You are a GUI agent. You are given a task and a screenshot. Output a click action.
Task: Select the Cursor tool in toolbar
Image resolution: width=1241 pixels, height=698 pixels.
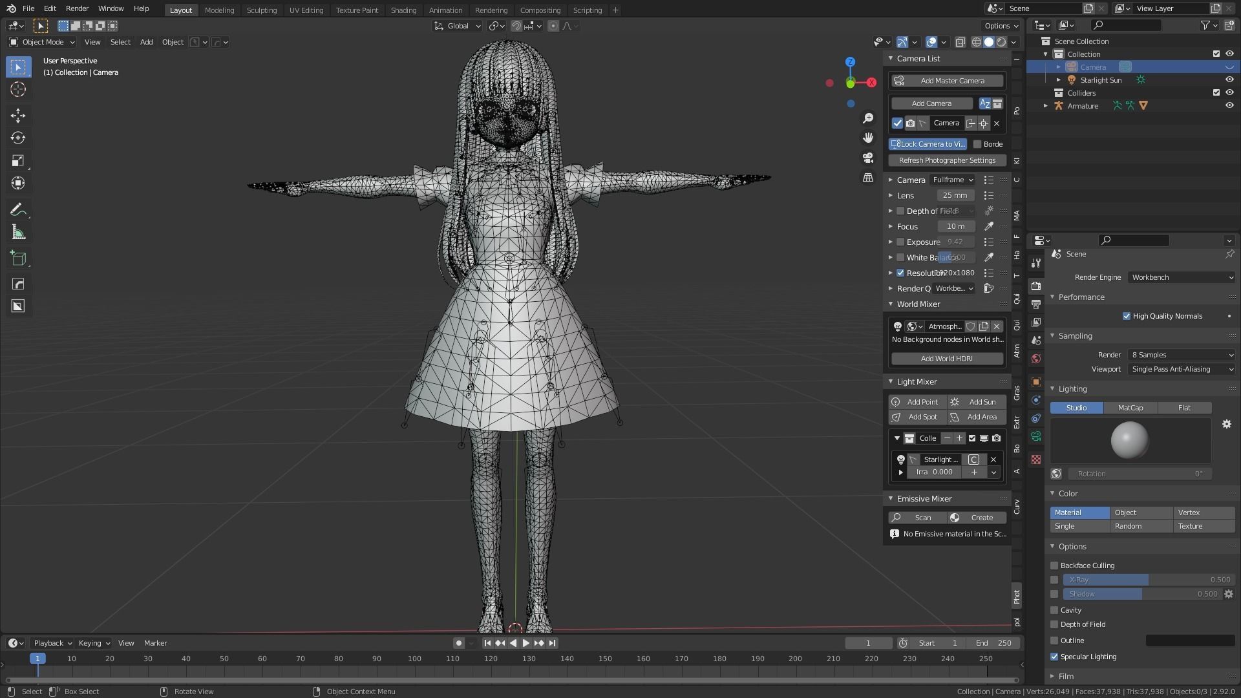tap(18, 89)
